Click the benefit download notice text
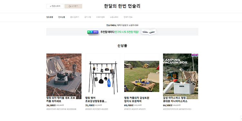 coord(122,25)
